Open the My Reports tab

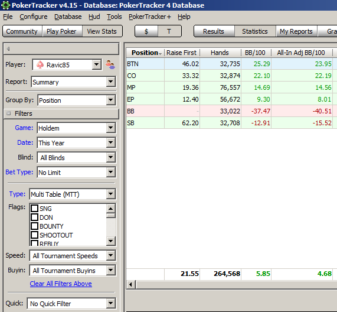(x=296, y=31)
